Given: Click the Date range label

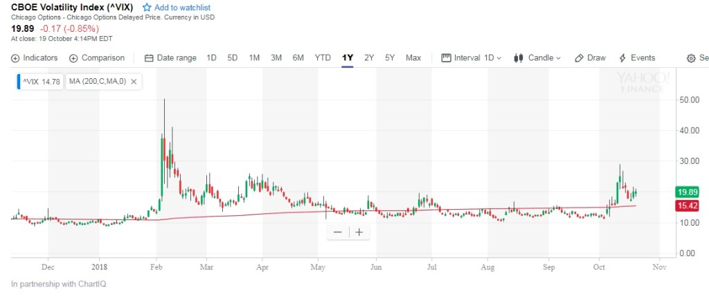Looking at the screenshot, I should pyautogui.click(x=177, y=58).
